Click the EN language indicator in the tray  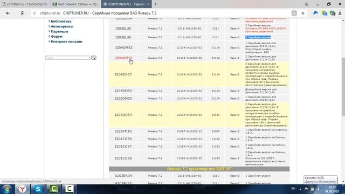(x=293, y=189)
